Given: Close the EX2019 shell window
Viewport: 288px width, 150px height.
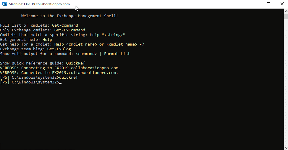Looking at the screenshot, I should [282, 4].
